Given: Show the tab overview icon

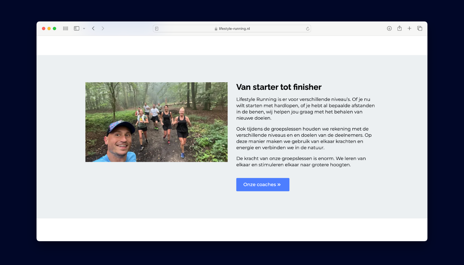Looking at the screenshot, I should [420, 28].
